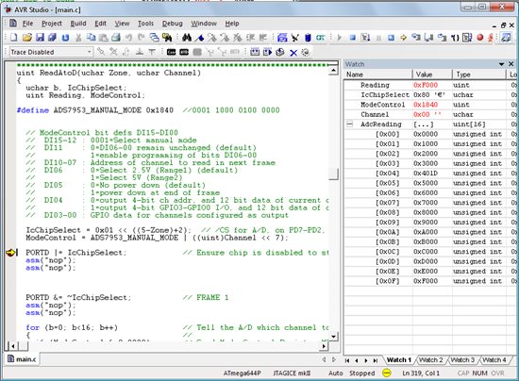This screenshot has width=519, height=381.
Task: Open the File menu
Action: click(x=27, y=24)
